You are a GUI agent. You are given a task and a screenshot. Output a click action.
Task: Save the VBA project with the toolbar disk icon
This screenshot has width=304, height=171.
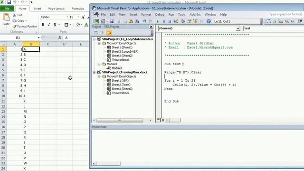(112, 21)
